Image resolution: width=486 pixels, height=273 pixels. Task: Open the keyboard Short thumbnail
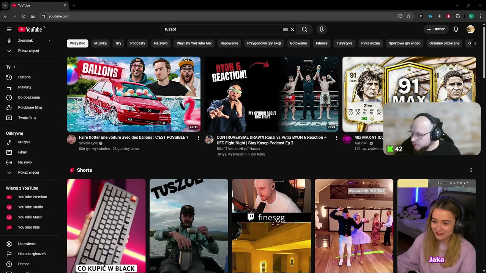pos(106,226)
